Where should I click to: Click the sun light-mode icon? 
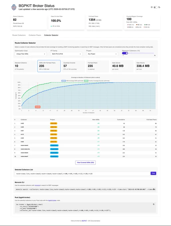[x=152, y=7]
